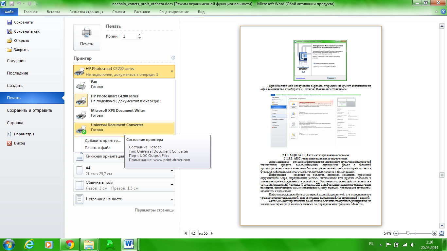The height and width of the screenshot is (251, 447).
Task: Select the Печать section
Action: [x=32, y=98]
